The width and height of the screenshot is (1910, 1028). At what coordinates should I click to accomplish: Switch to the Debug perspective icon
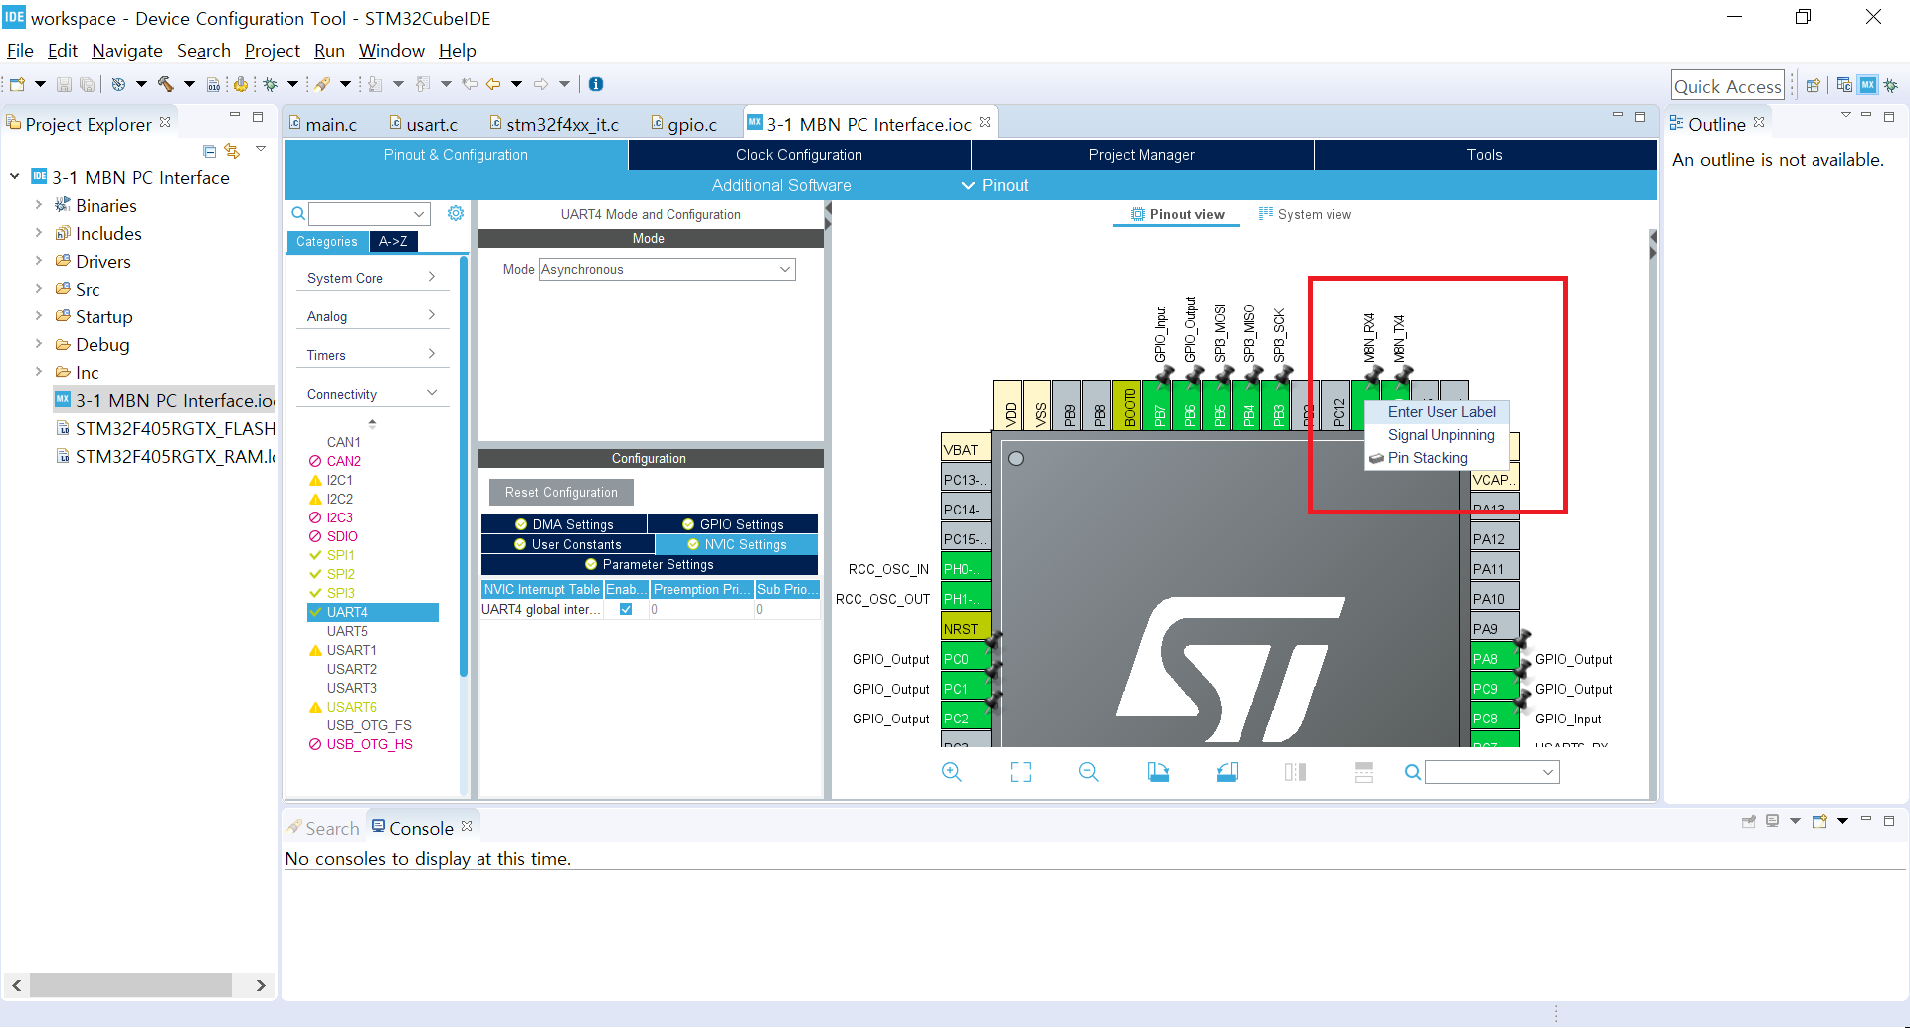point(1891,85)
